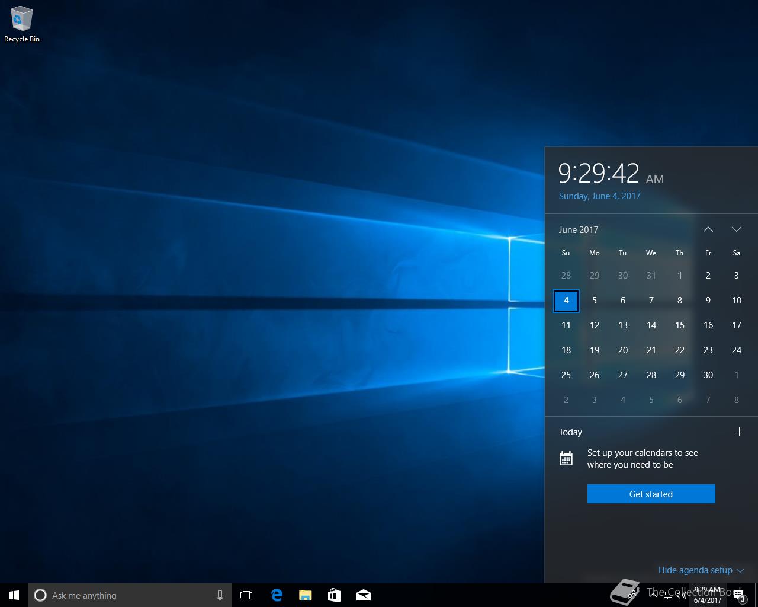Open the Windows Start menu
758x607 pixels.
[14, 595]
